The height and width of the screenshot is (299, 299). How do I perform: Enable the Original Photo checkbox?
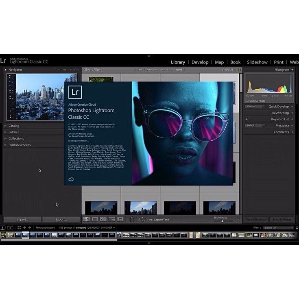[247, 101]
